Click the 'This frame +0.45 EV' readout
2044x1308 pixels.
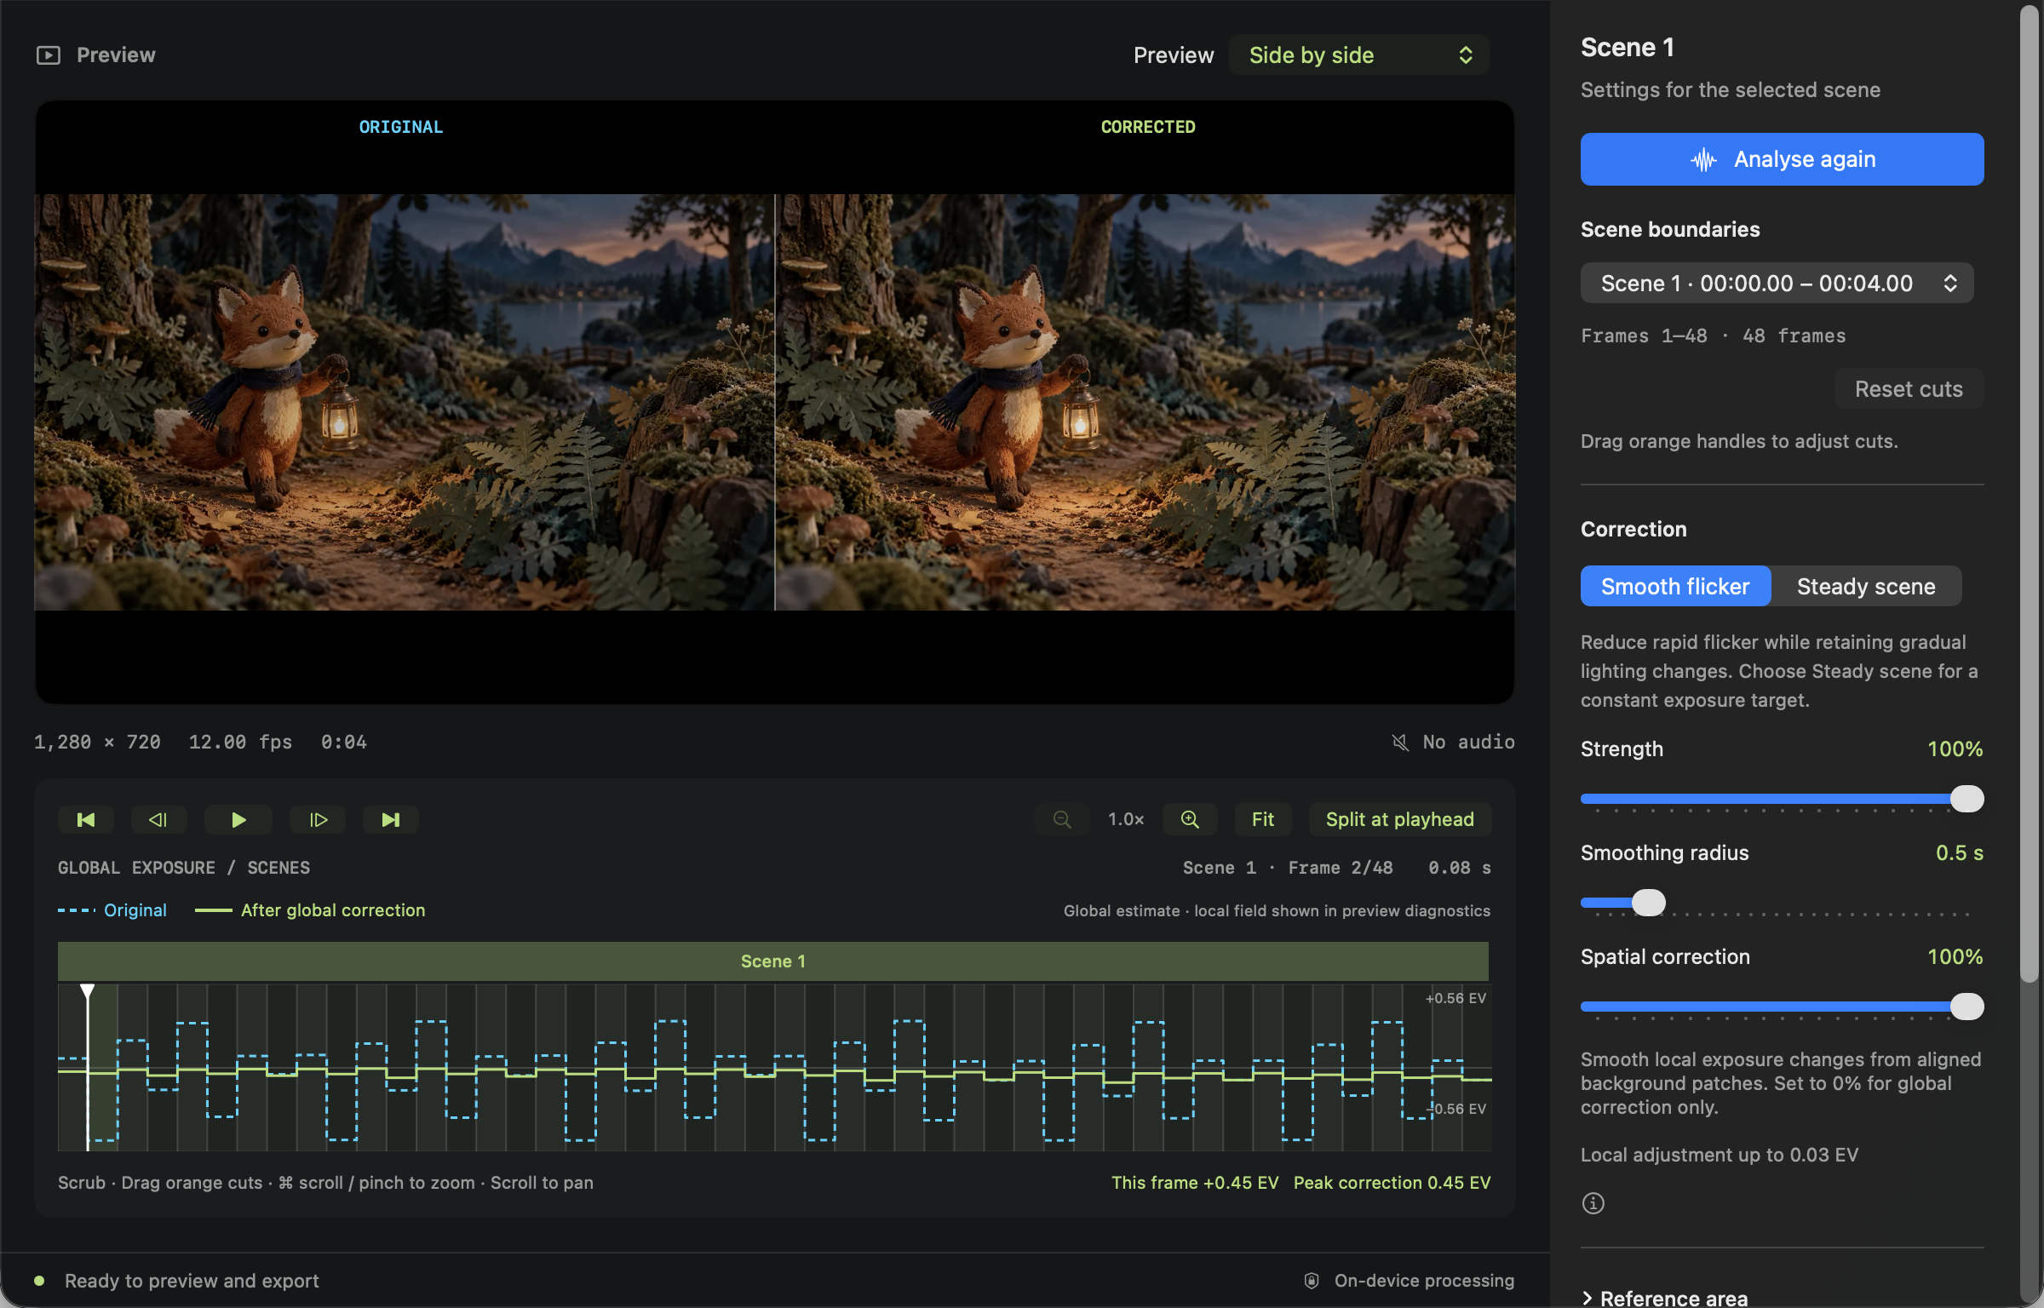(x=1195, y=1183)
